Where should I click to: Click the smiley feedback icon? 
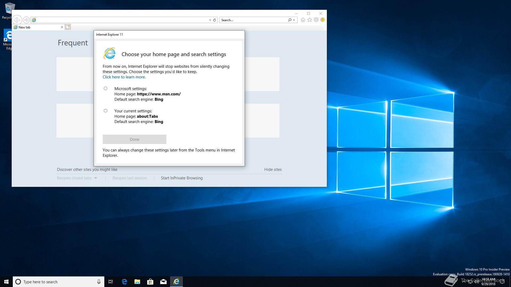tap(323, 20)
